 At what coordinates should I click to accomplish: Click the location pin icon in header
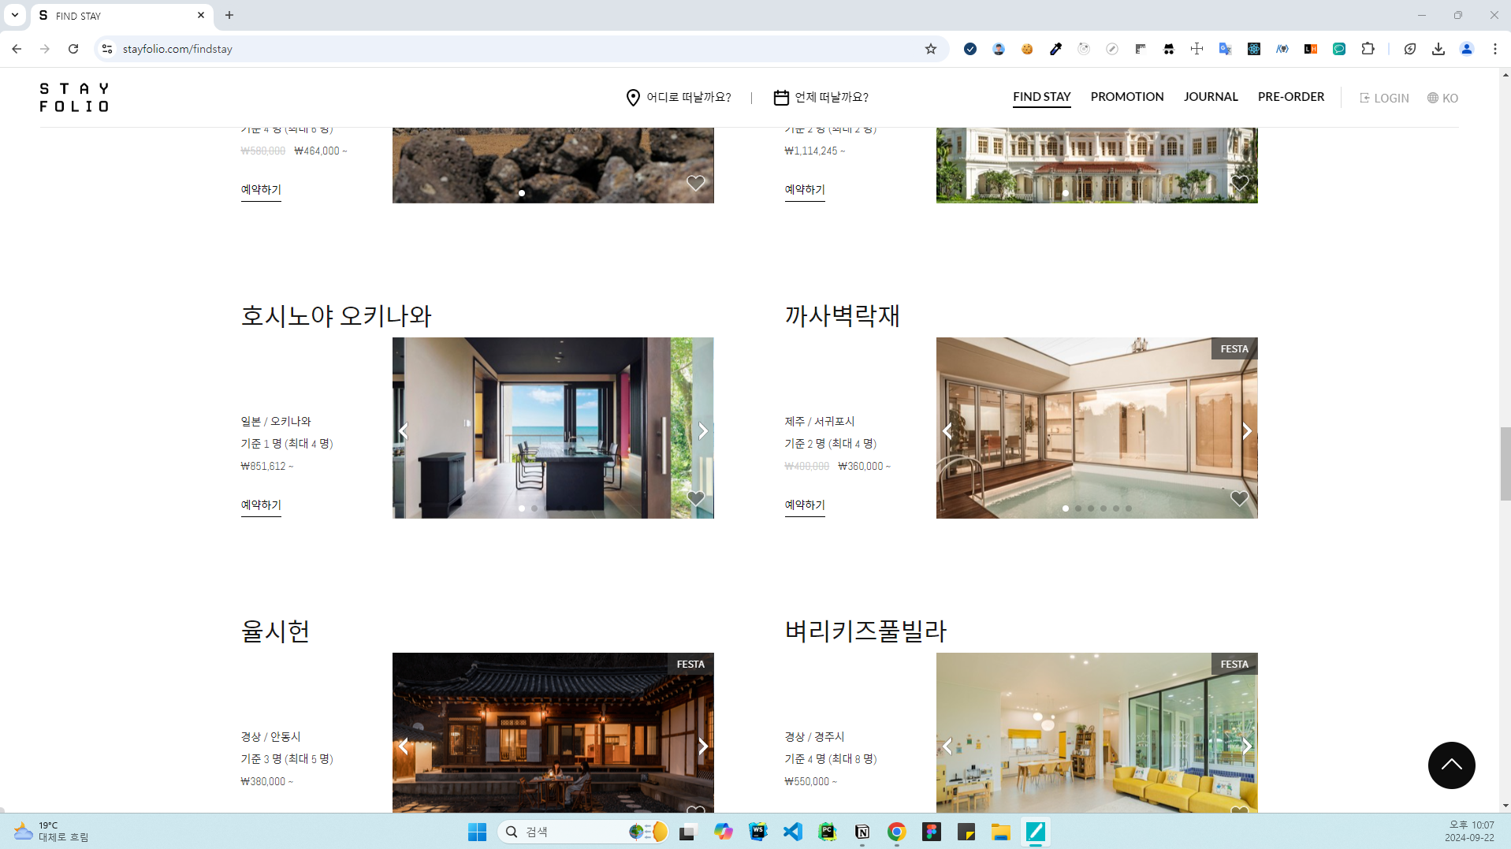click(632, 98)
